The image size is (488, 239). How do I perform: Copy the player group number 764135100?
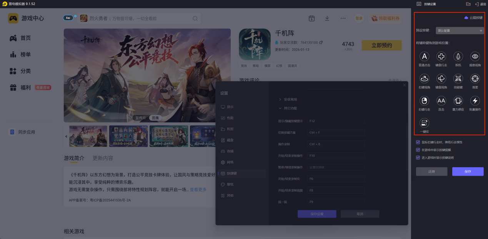pyautogui.click(x=321, y=42)
